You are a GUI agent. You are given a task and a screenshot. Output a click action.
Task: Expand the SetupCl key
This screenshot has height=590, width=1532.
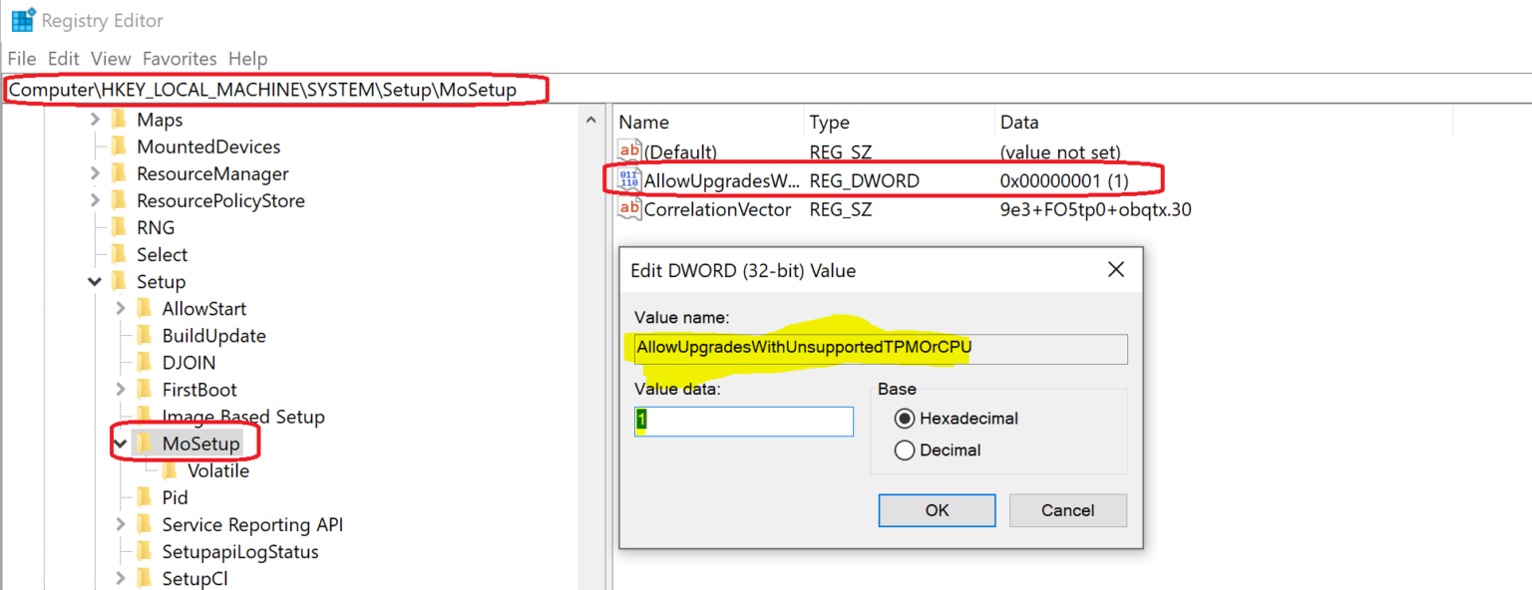click(121, 577)
